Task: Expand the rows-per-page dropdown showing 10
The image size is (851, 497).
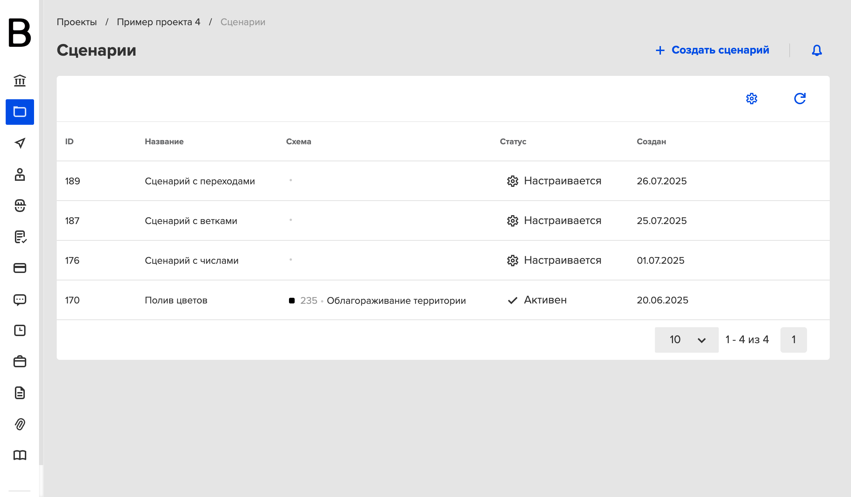Action: pyautogui.click(x=686, y=340)
